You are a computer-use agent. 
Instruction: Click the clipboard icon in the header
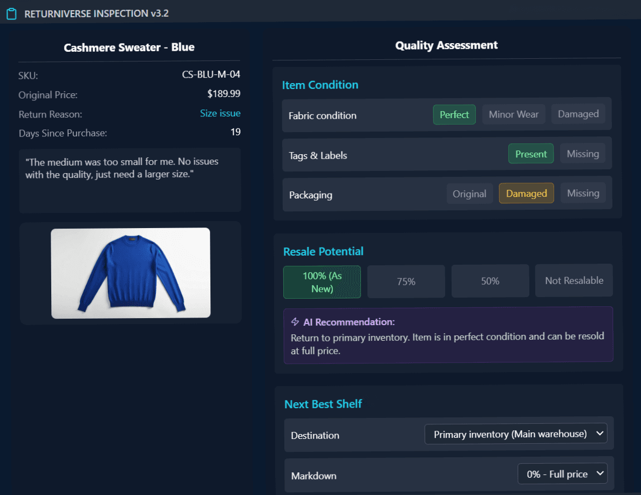[x=11, y=13]
